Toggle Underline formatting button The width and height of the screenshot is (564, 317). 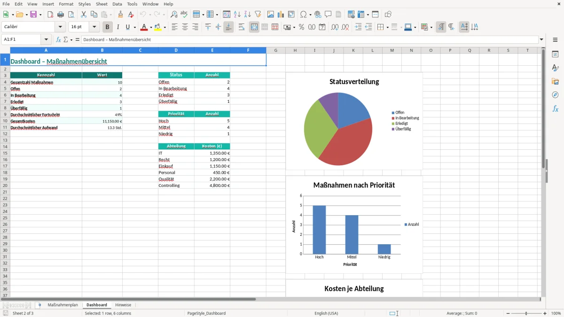pos(127,27)
